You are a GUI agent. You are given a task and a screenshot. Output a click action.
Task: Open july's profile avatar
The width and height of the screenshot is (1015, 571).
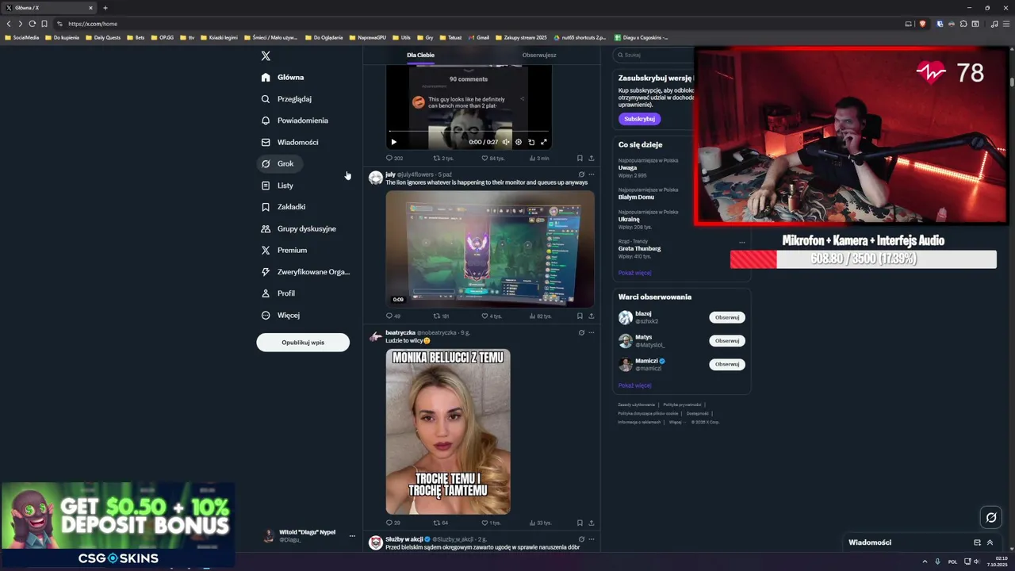[376, 178]
